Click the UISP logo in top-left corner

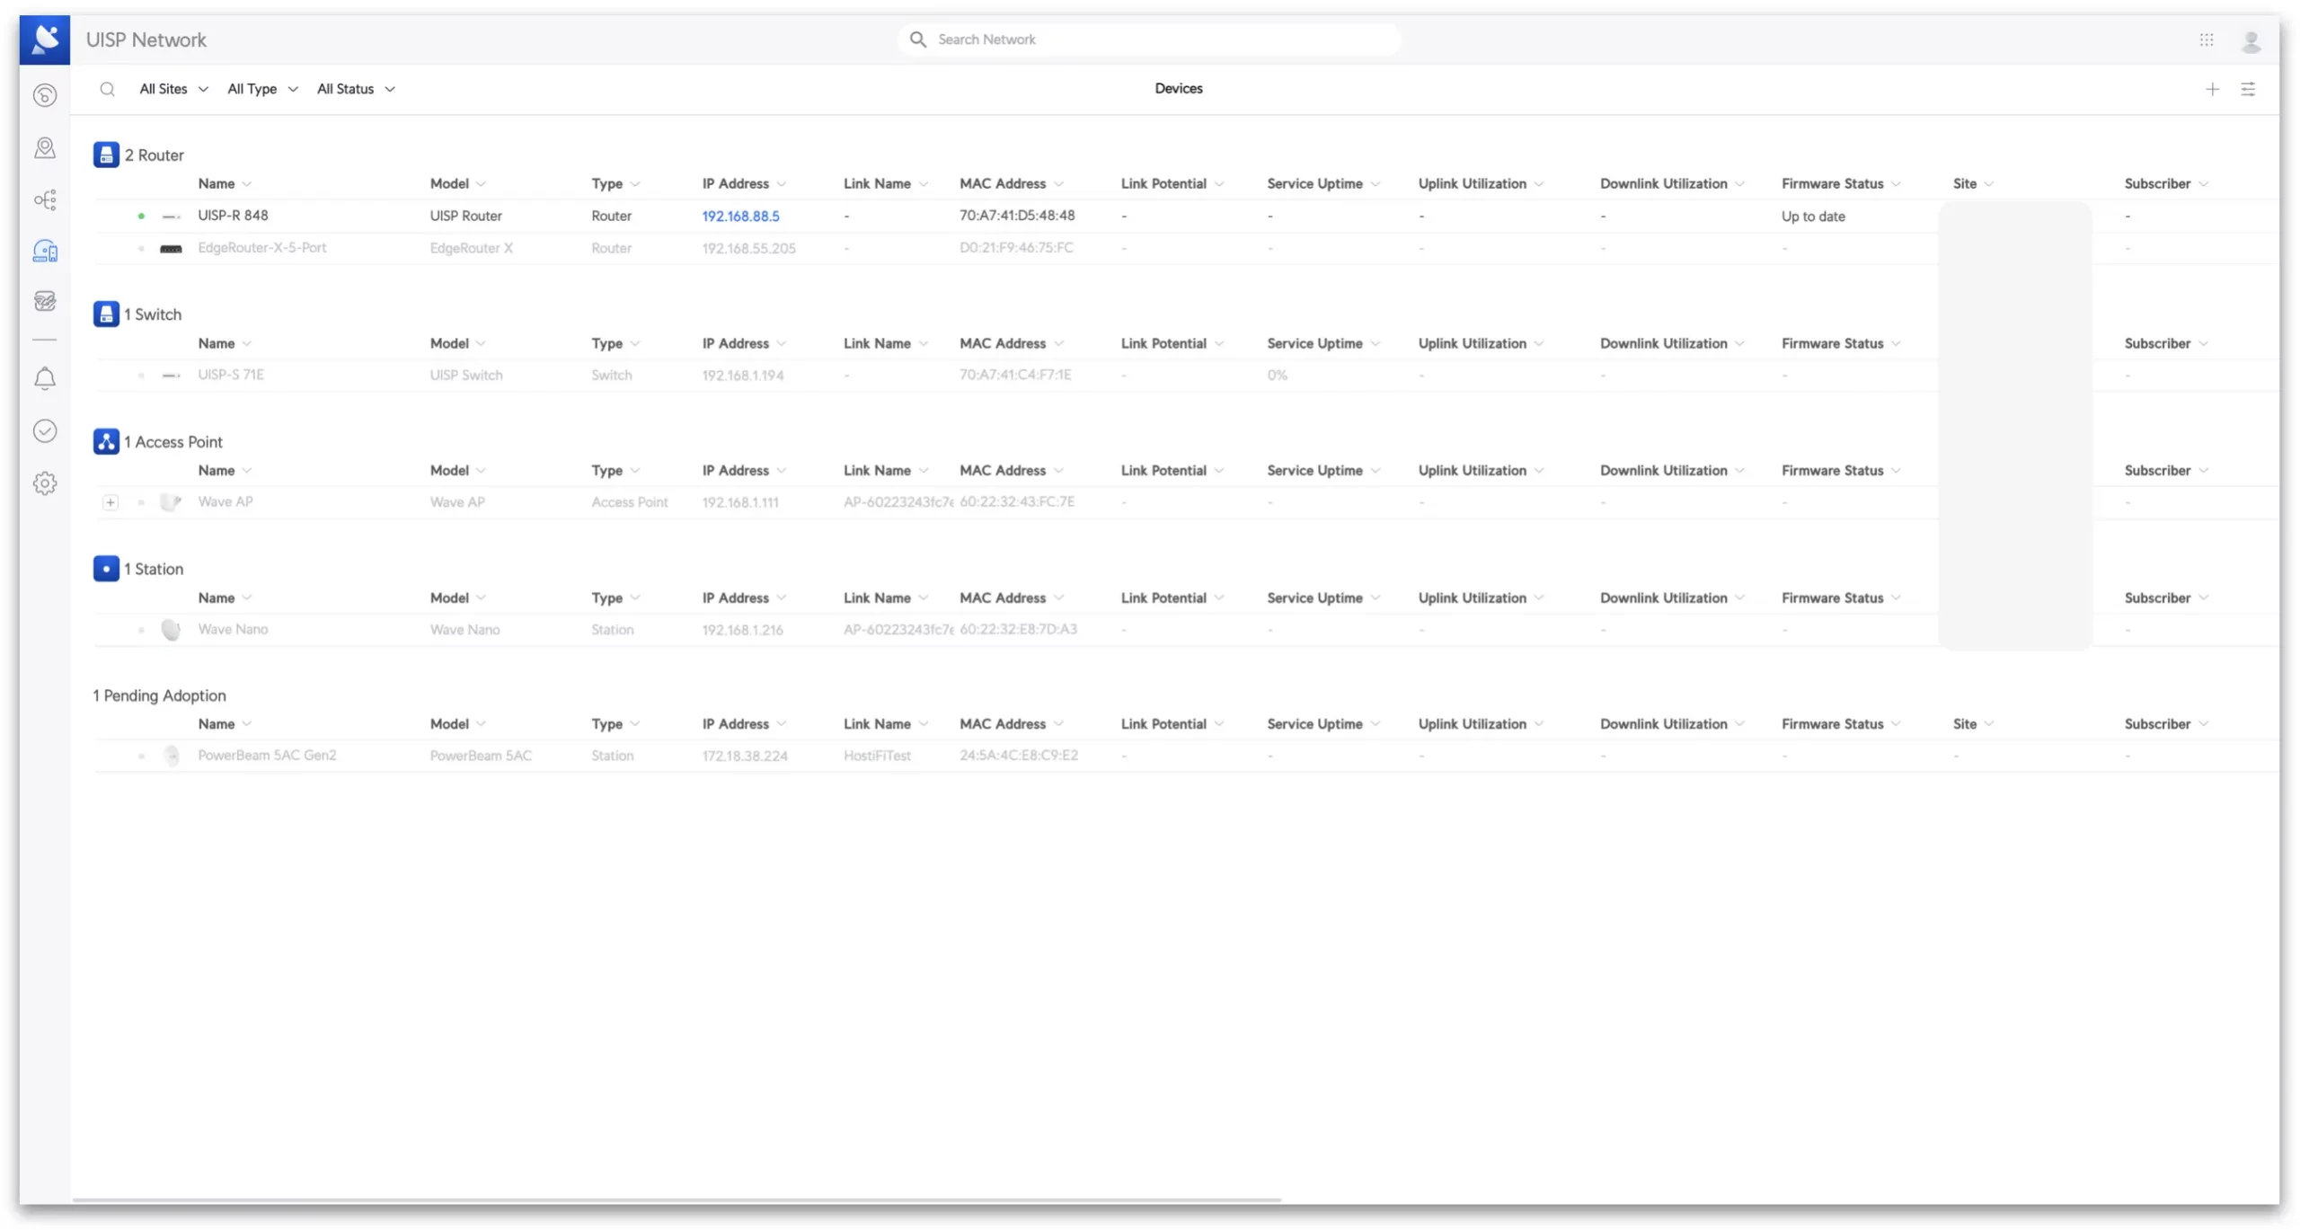[44, 40]
